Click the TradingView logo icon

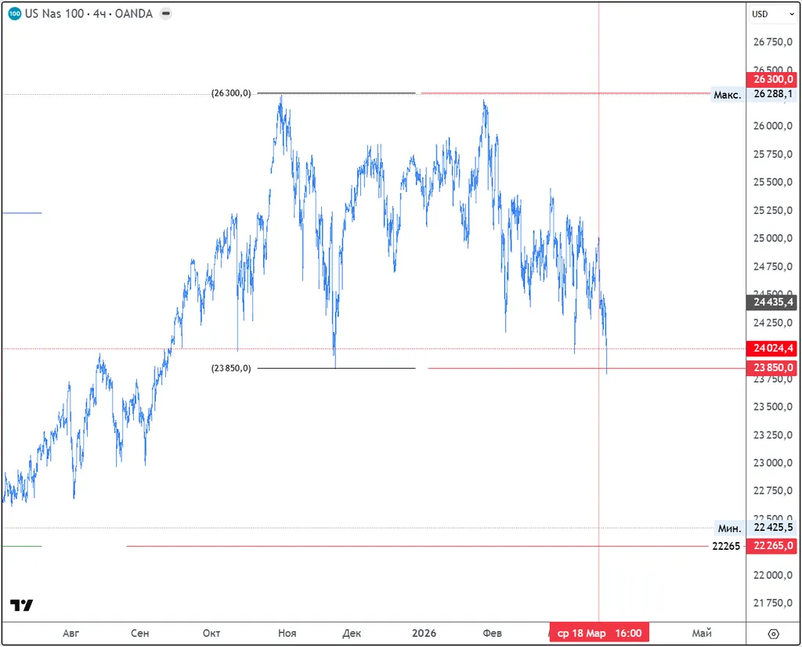point(22,605)
